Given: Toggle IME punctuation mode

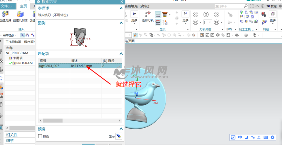Looking at the screenshot, I should pos(253,137).
